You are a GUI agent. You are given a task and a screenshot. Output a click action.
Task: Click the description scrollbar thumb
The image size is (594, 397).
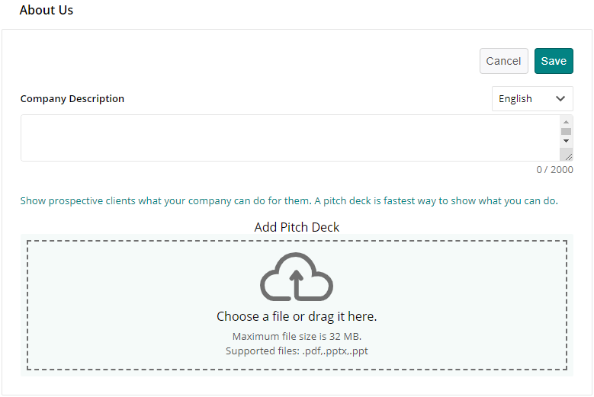click(566, 131)
